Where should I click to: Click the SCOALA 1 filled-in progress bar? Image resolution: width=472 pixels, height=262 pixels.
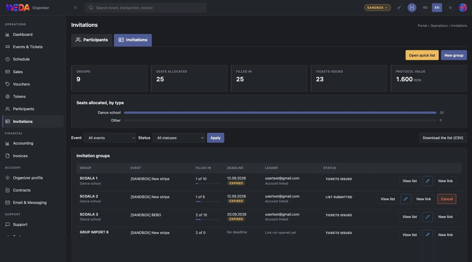click(x=208, y=184)
